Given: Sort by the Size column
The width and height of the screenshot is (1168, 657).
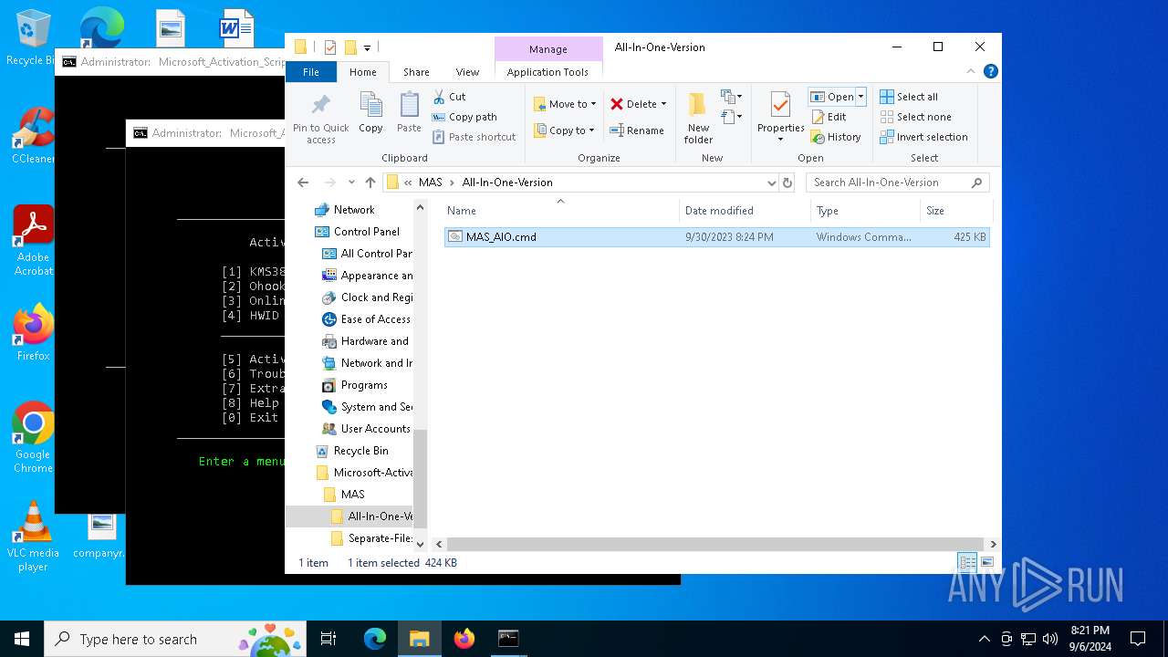Looking at the screenshot, I should (955, 211).
